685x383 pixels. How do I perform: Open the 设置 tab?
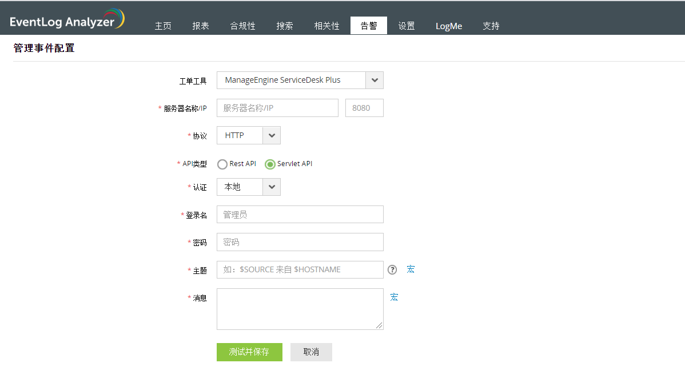pos(407,26)
